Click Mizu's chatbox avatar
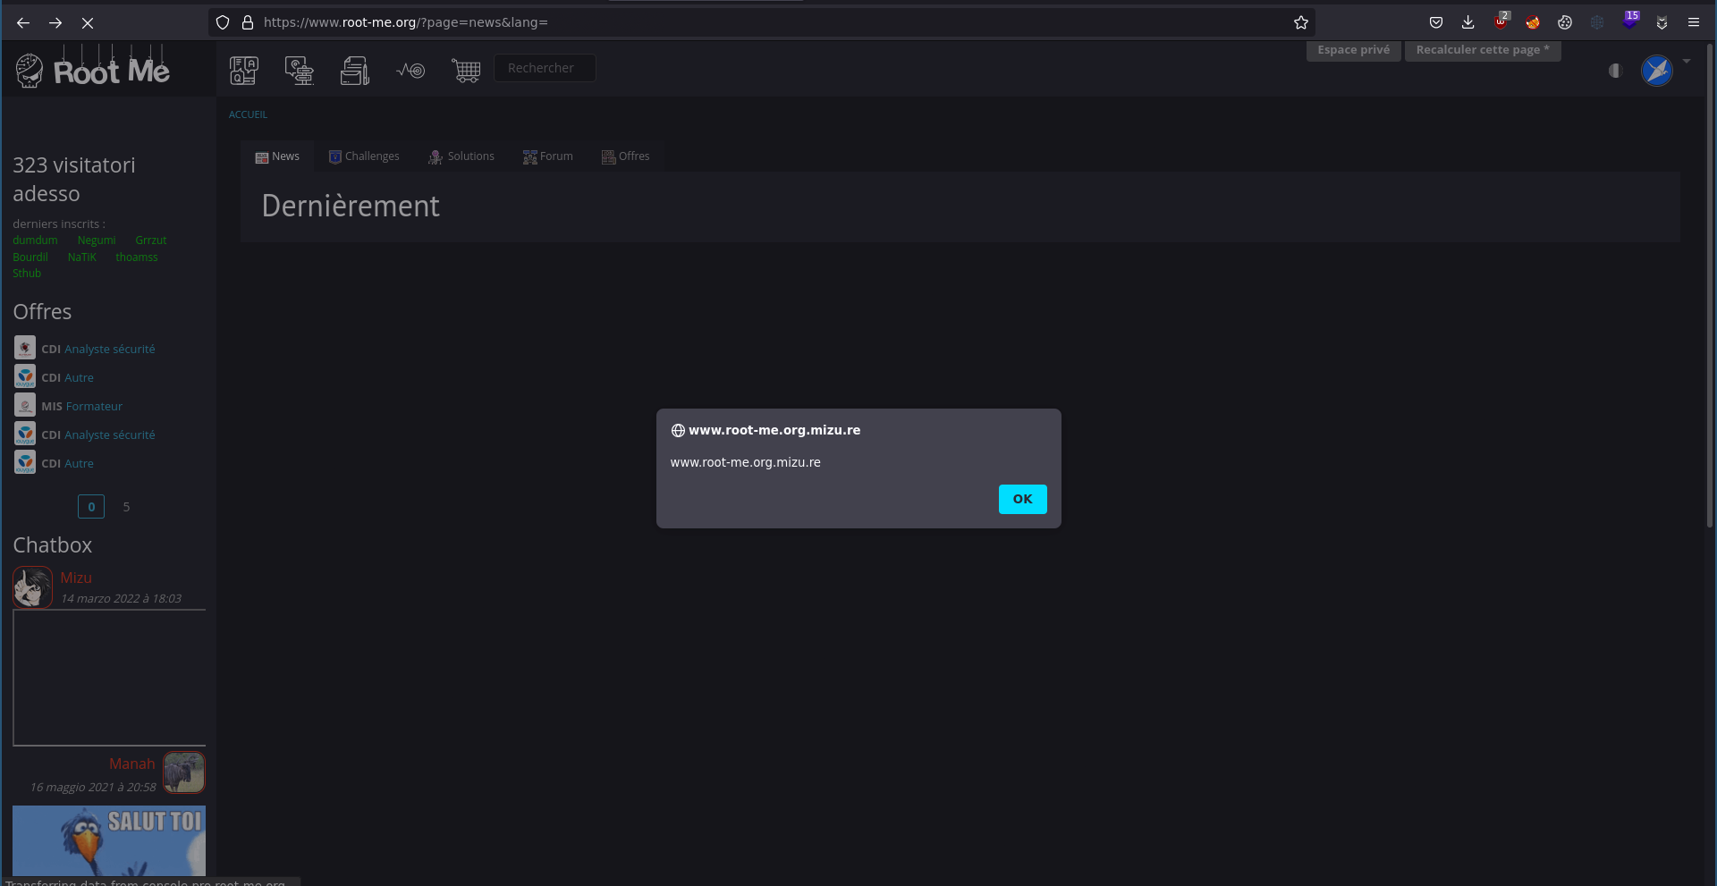The width and height of the screenshot is (1717, 886). point(33,587)
